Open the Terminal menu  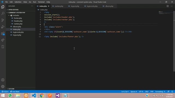pyautogui.click(x=41, y=2)
